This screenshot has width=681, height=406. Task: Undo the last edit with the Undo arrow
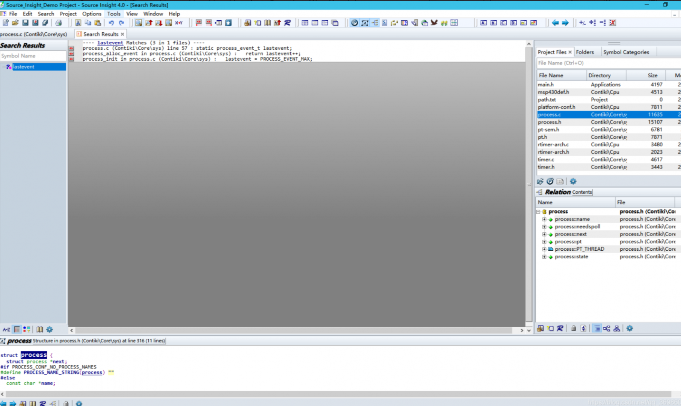point(111,23)
